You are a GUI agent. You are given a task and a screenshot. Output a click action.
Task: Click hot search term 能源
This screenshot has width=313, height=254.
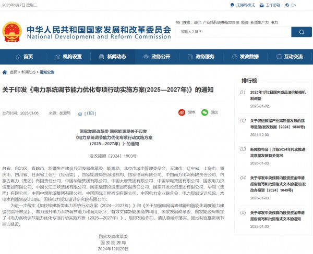pos(245,22)
